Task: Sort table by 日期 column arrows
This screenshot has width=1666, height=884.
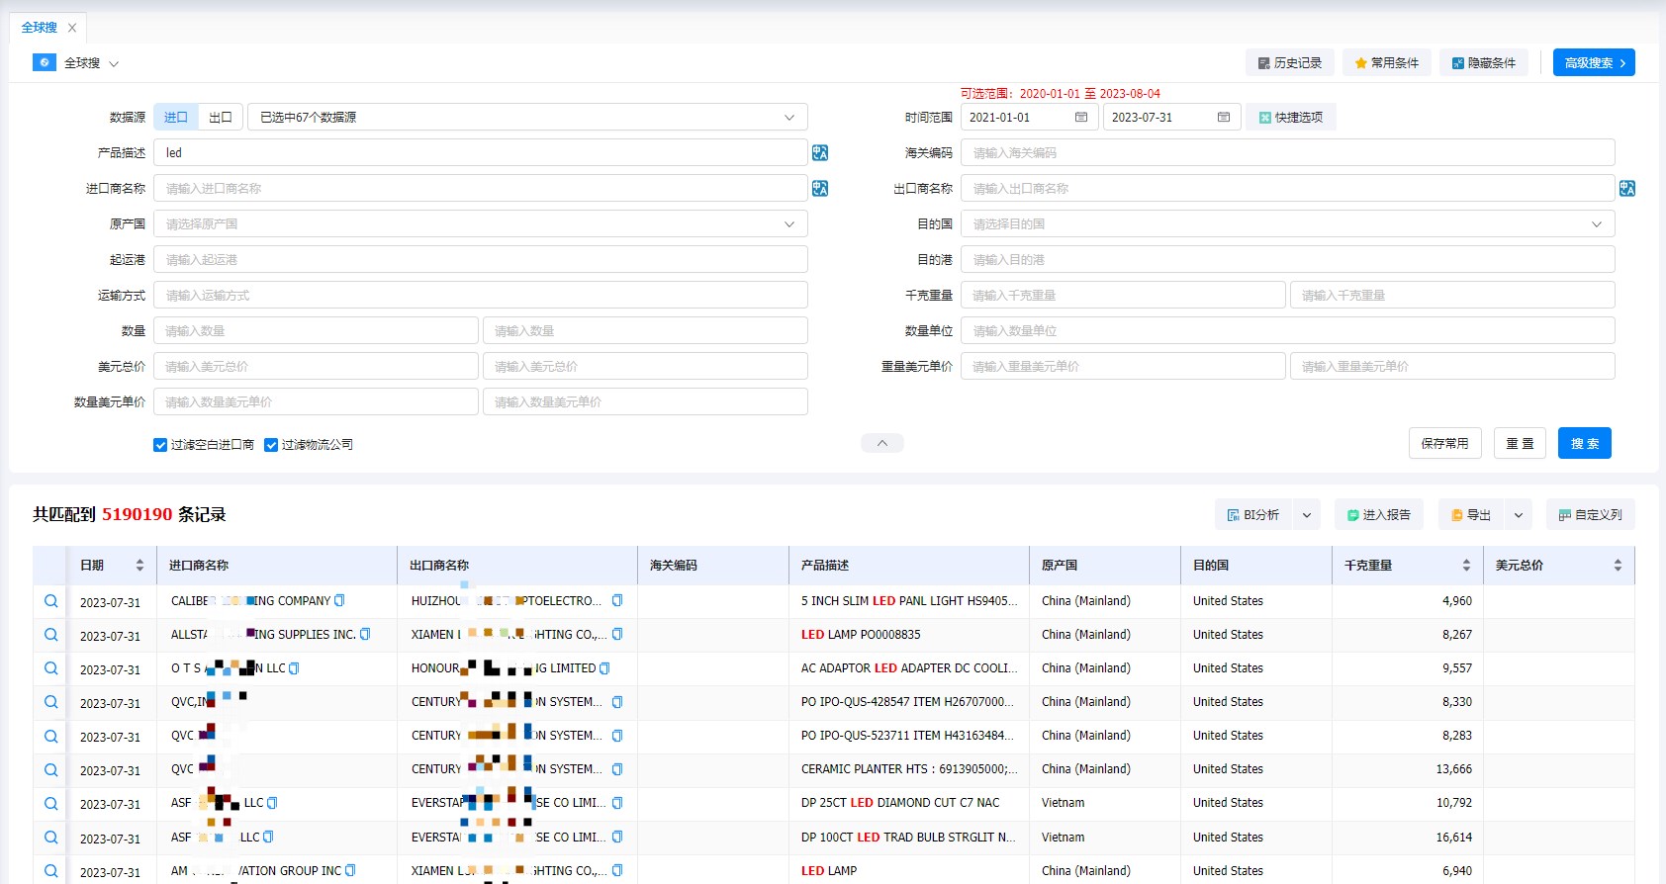Action: [x=139, y=566]
